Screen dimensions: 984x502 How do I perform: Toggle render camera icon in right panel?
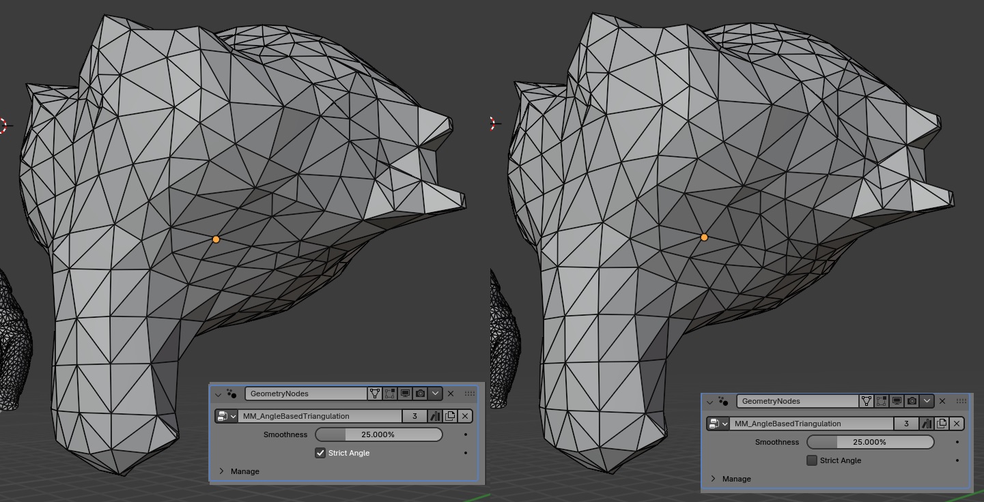[x=912, y=401]
